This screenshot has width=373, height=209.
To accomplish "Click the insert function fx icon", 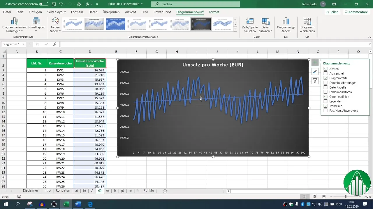I will [55, 44].
